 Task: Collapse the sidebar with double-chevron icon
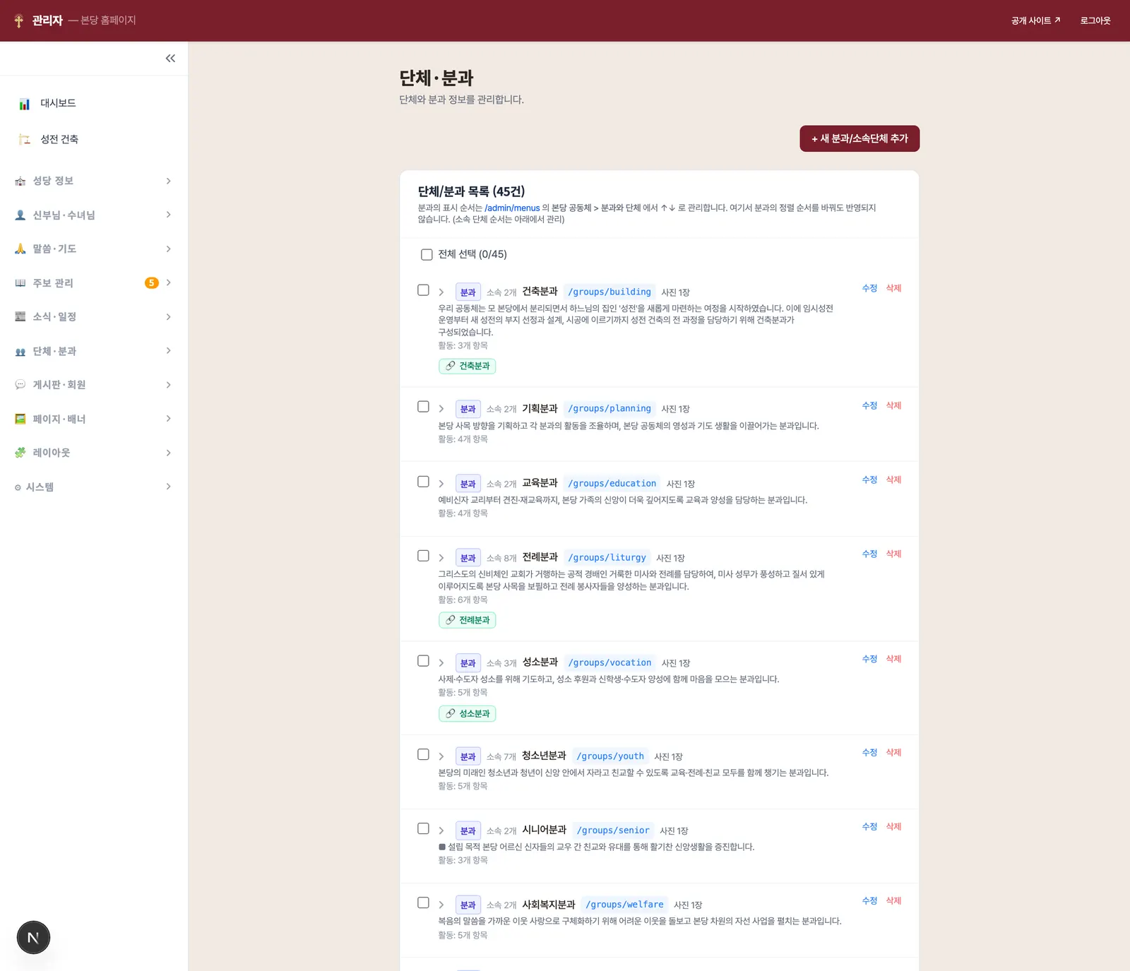coord(170,59)
